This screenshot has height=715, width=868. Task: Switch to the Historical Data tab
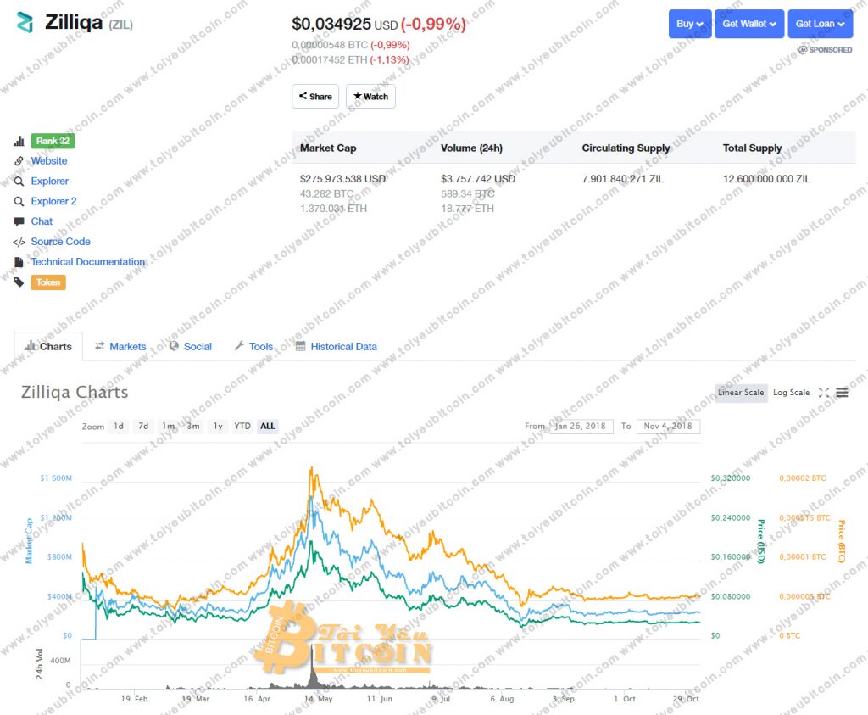[x=337, y=347]
